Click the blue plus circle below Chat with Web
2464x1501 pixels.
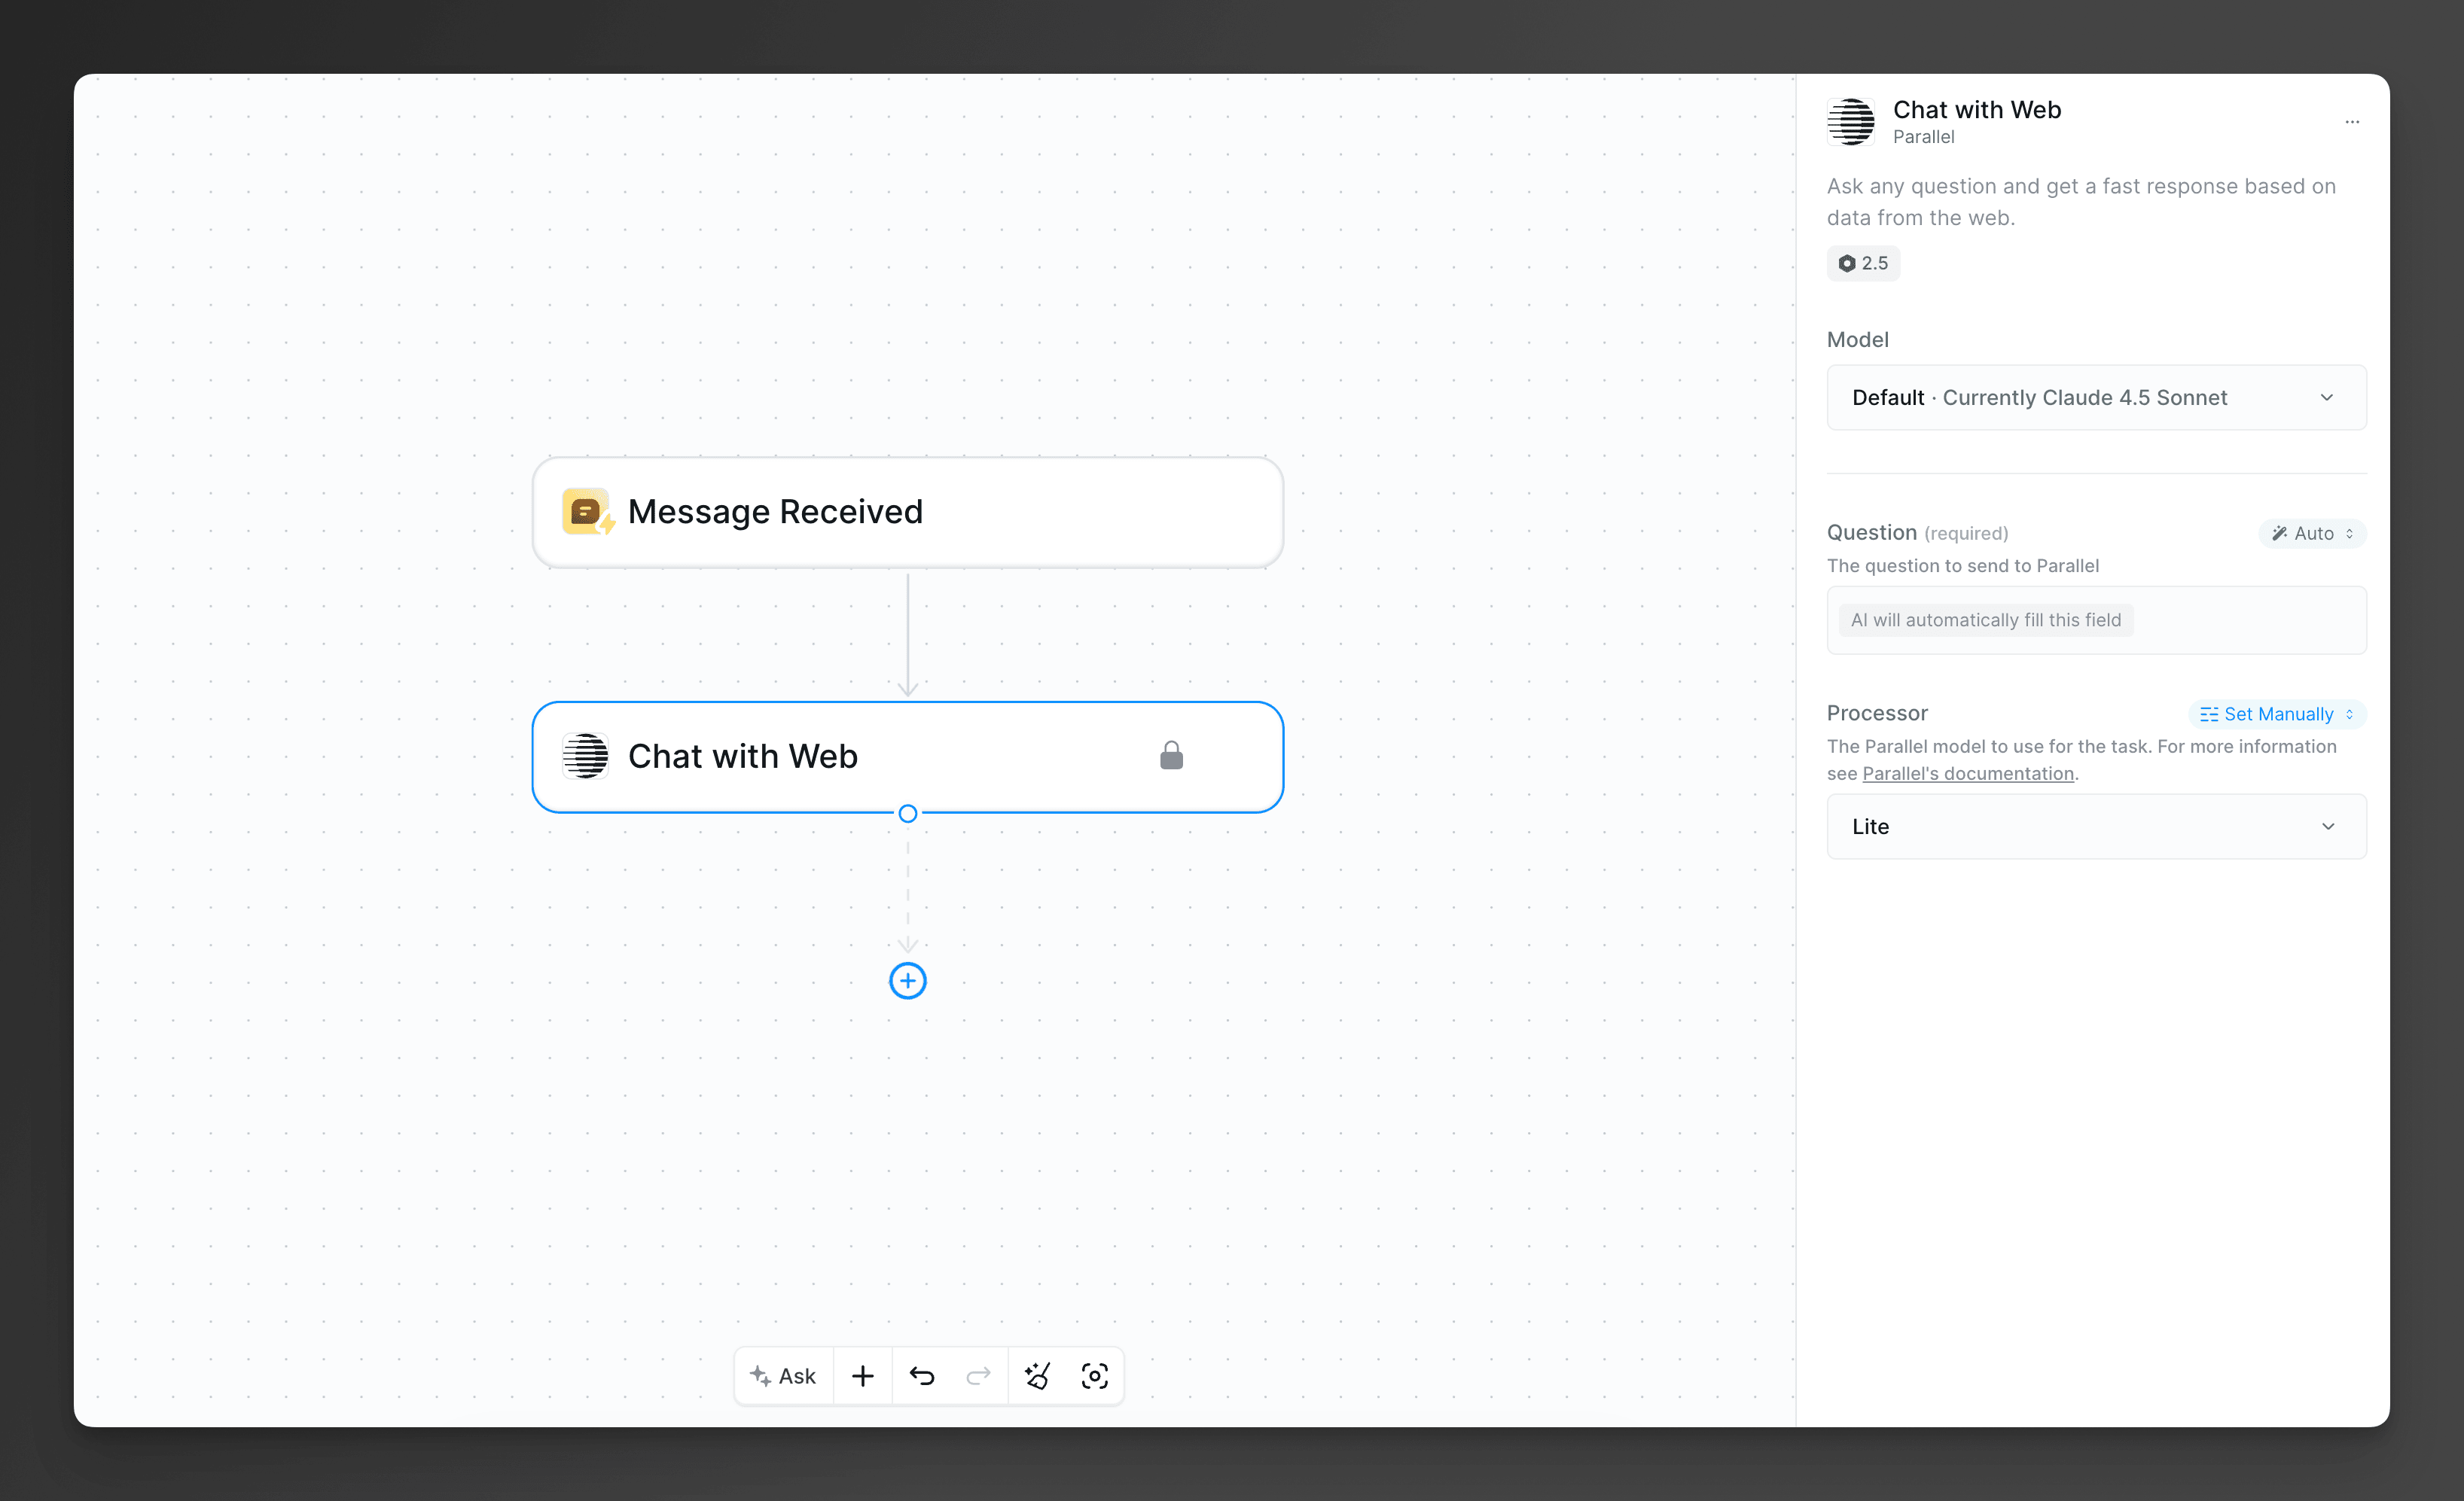pyautogui.click(x=907, y=980)
